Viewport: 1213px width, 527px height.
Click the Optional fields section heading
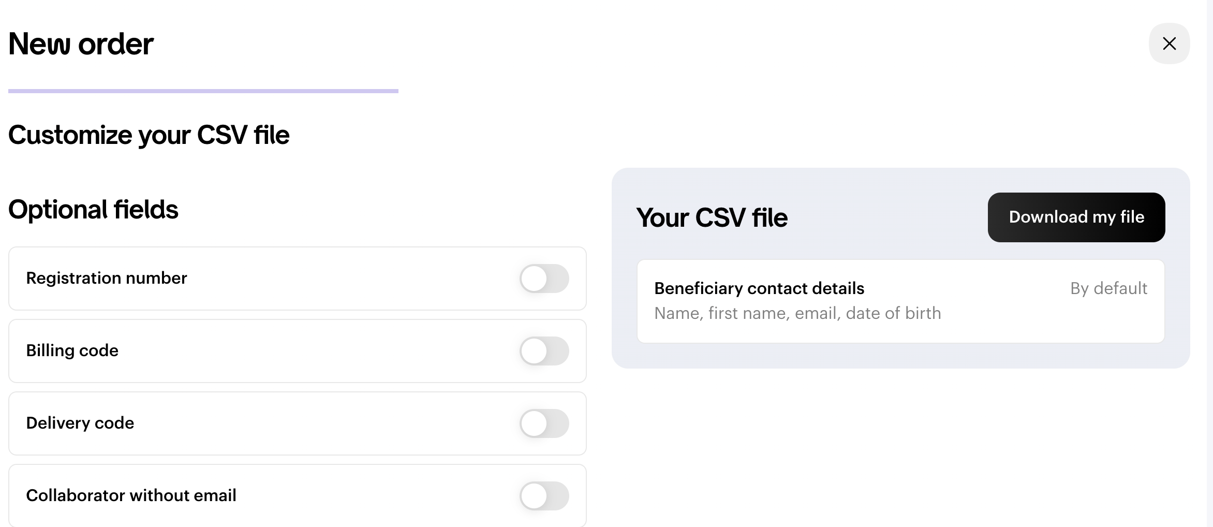pyautogui.click(x=93, y=210)
